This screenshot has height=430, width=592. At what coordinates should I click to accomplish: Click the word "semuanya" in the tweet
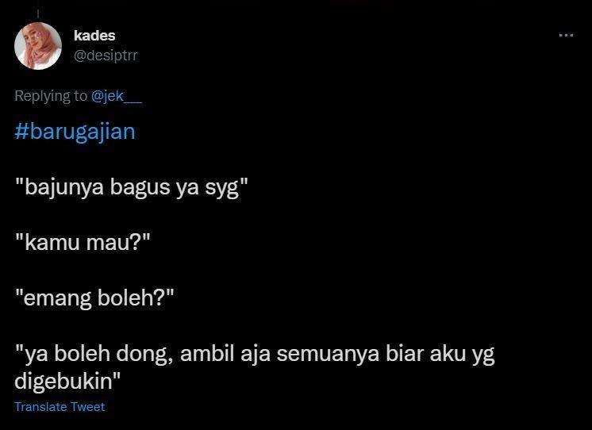(x=328, y=354)
